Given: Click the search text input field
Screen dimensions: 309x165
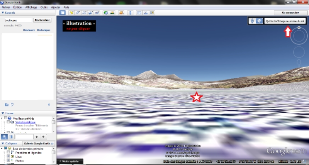Looking at the screenshot, I should 17,20.
